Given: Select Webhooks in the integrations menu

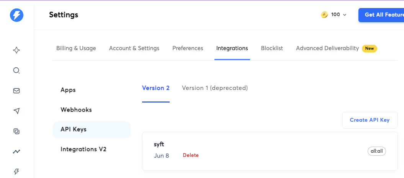Looking at the screenshot, I should tap(76, 110).
